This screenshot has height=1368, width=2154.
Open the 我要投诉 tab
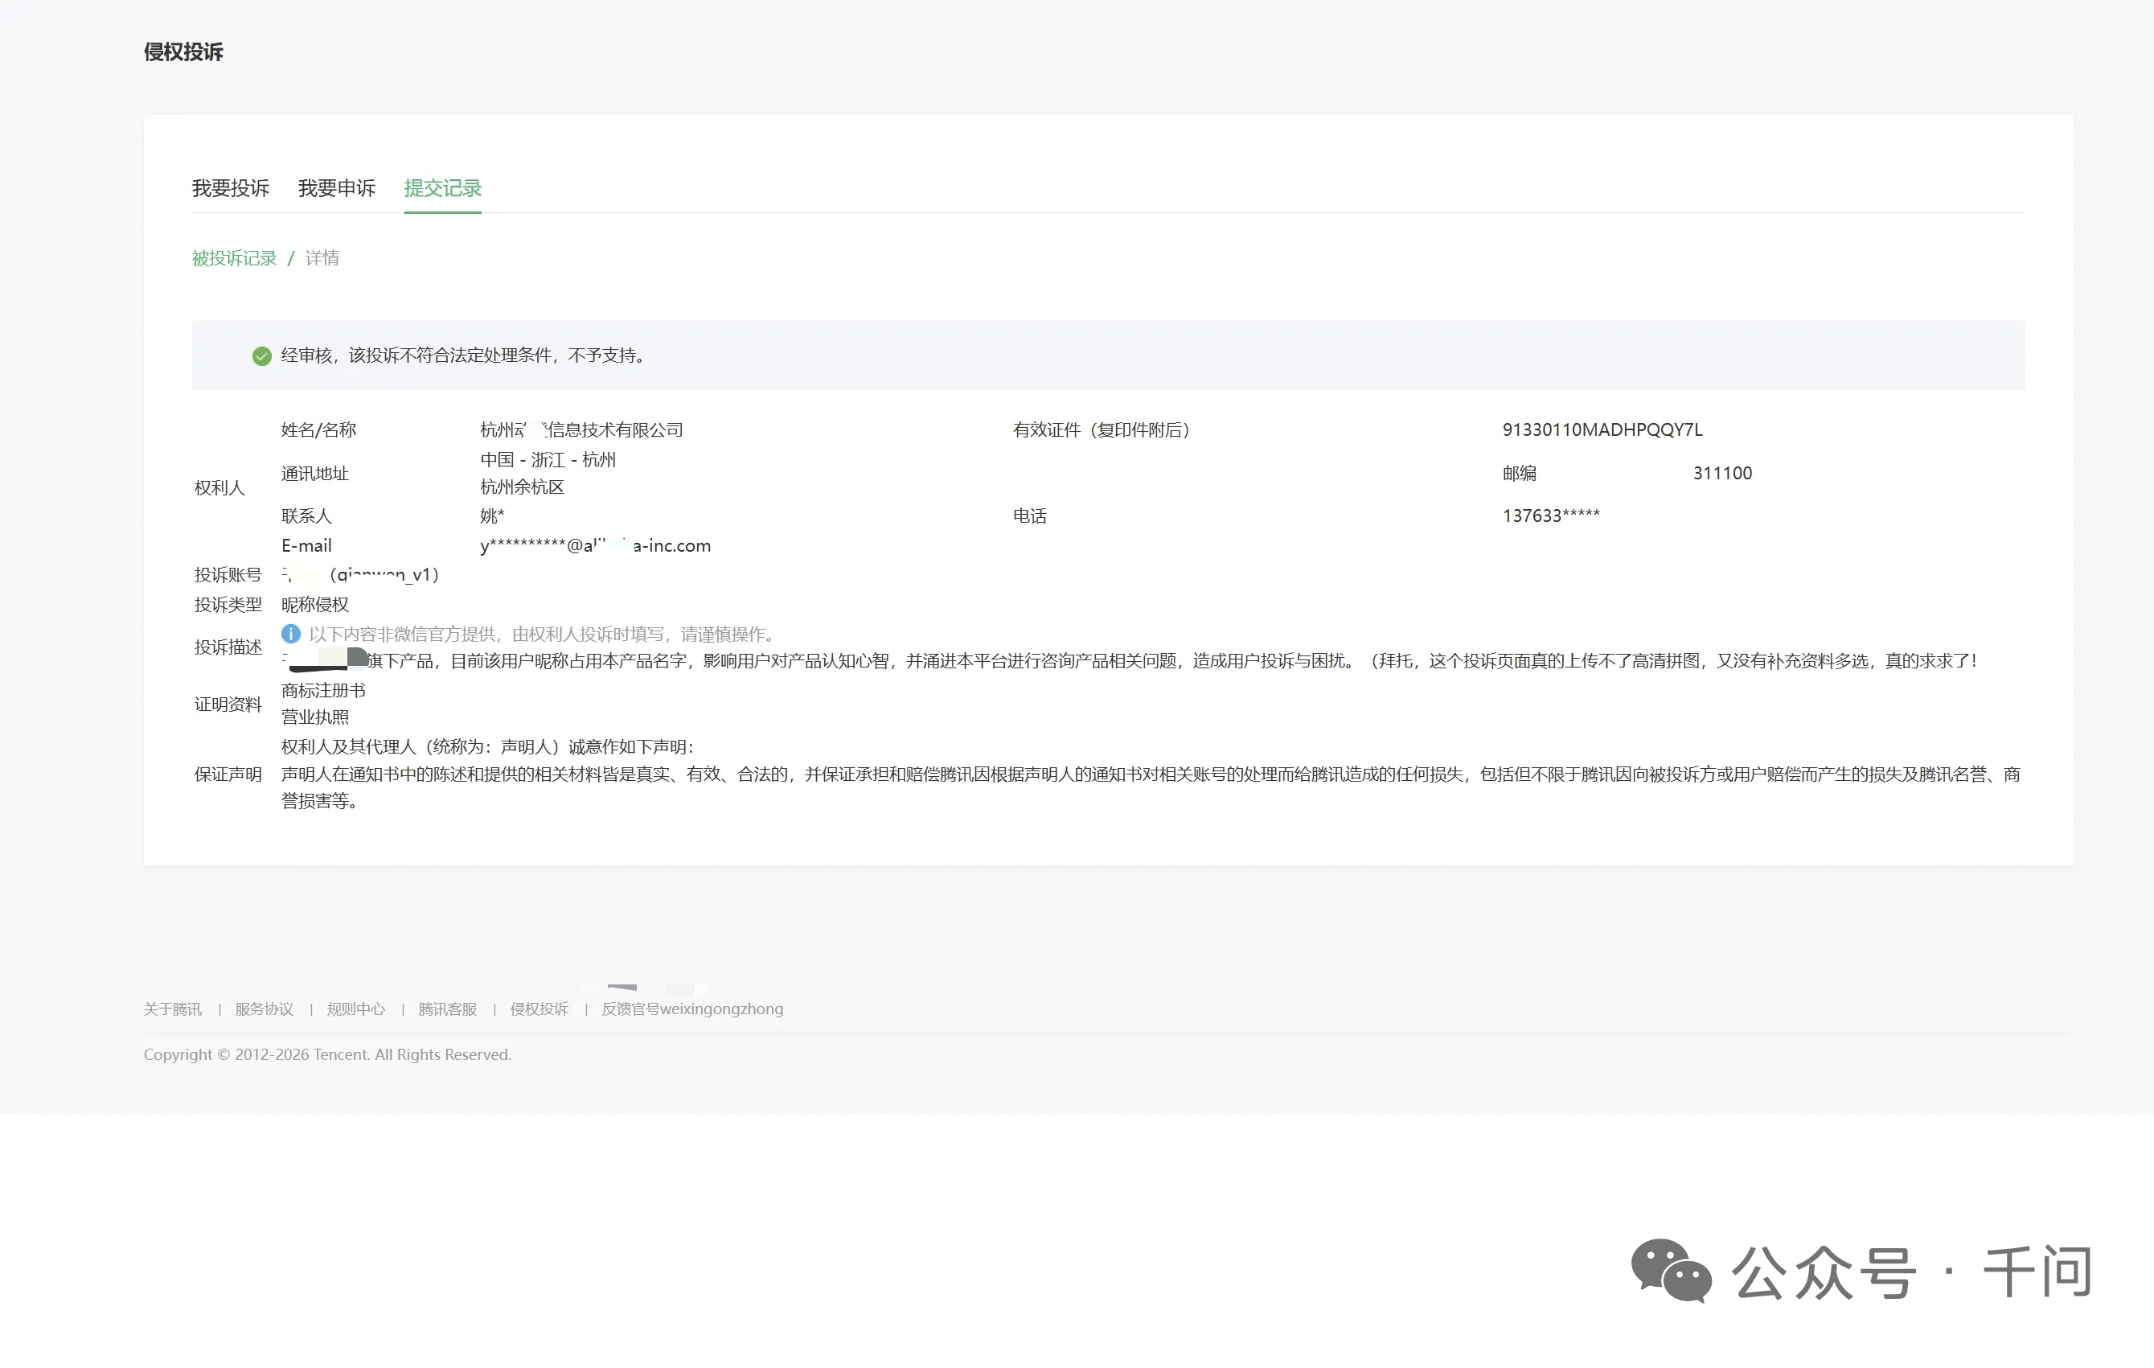[x=230, y=188]
